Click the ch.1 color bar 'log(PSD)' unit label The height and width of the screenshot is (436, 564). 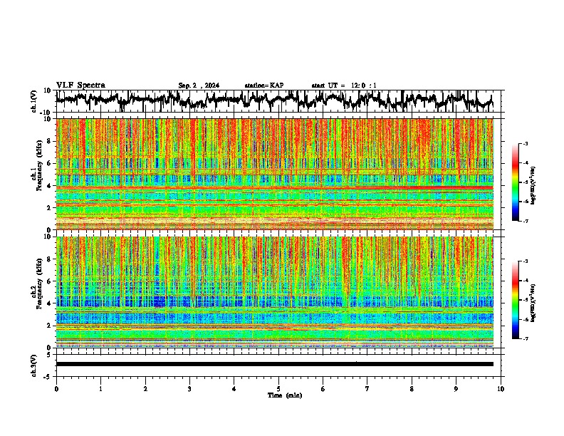coord(533,185)
